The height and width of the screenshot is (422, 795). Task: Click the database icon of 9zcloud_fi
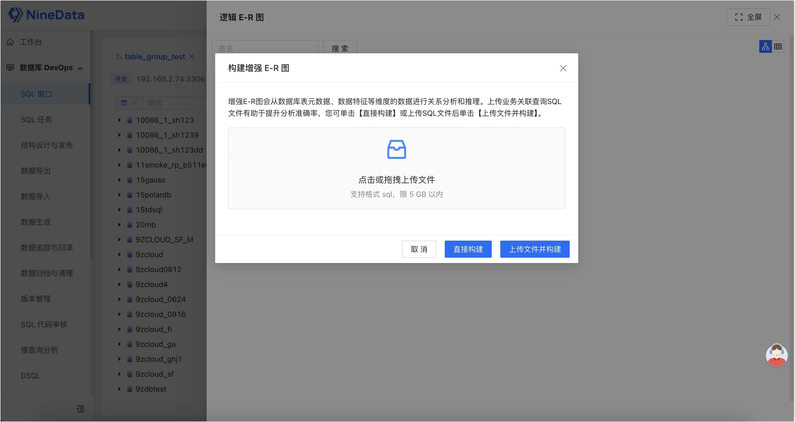pyautogui.click(x=130, y=329)
